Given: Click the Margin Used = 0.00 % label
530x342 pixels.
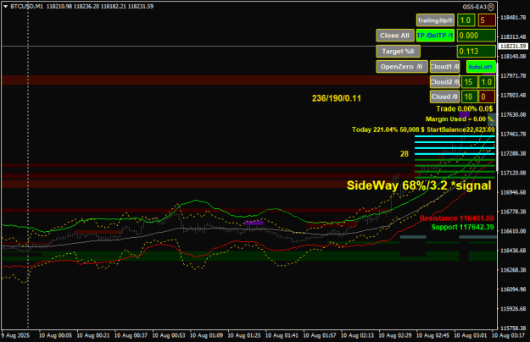Looking at the screenshot, I should pyautogui.click(x=459, y=119).
